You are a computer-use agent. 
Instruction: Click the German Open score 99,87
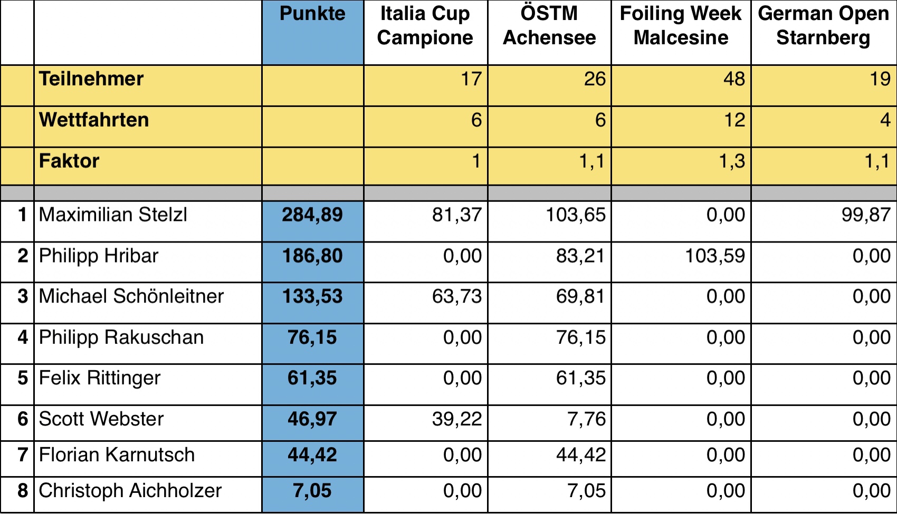(x=824, y=221)
